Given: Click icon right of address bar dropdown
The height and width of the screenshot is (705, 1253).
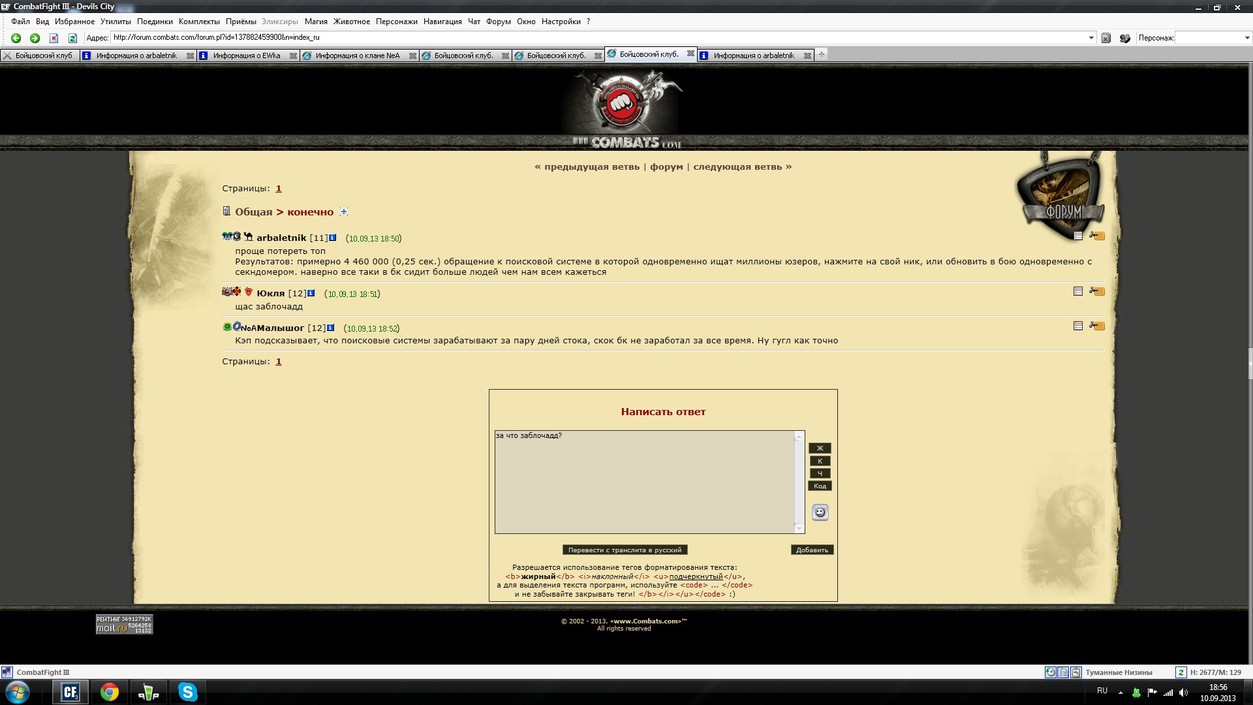Looking at the screenshot, I should coord(1106,39).
